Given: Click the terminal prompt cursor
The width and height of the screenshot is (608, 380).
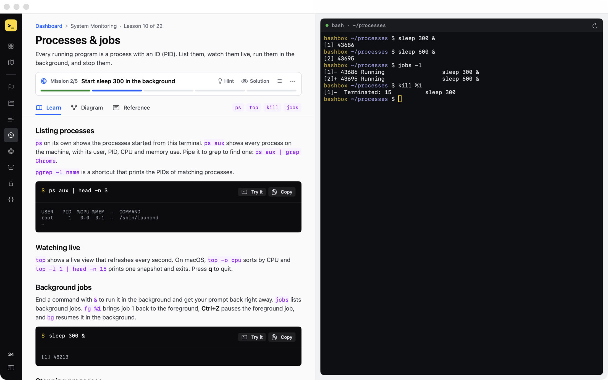Looking at the screenshot, I should [x=400, y=99].
